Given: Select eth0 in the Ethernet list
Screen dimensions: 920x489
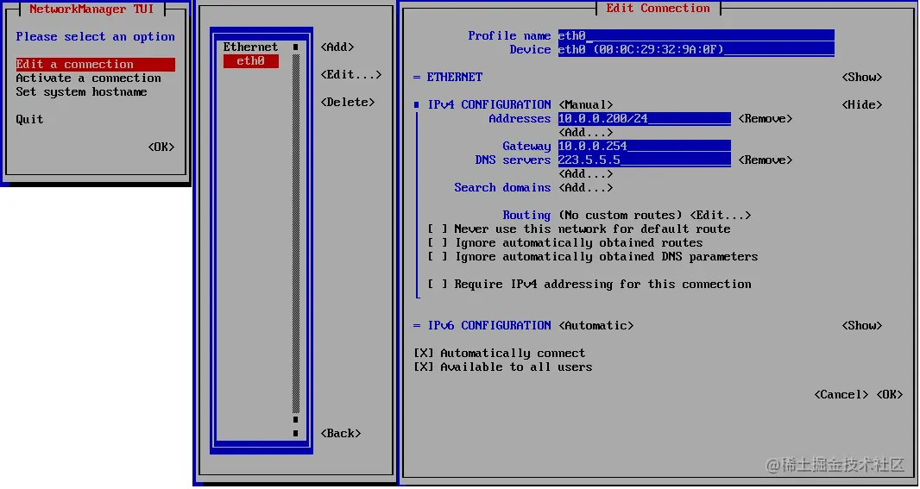Looking at the screenshot, I should [250, 61].
